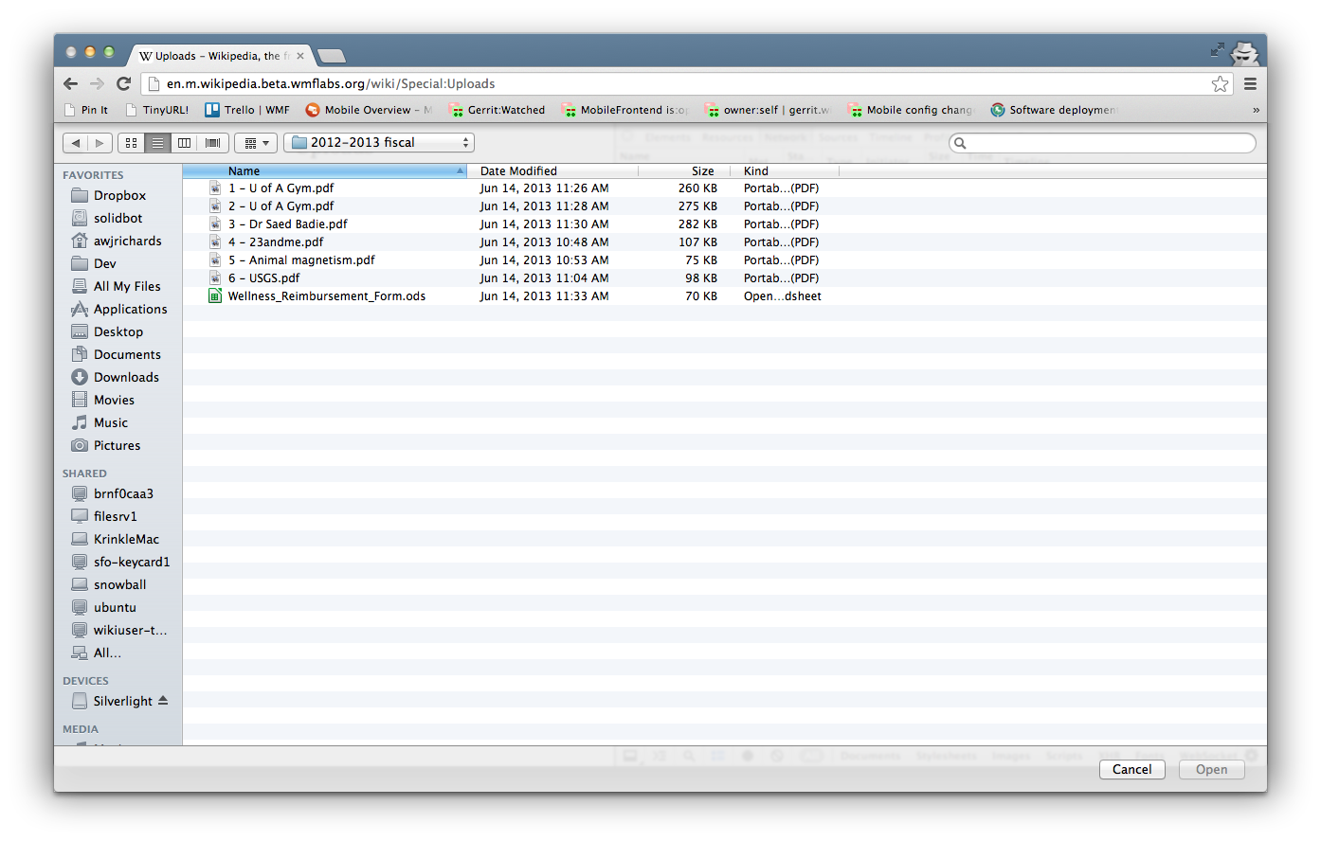Click the Open button

1212,769
